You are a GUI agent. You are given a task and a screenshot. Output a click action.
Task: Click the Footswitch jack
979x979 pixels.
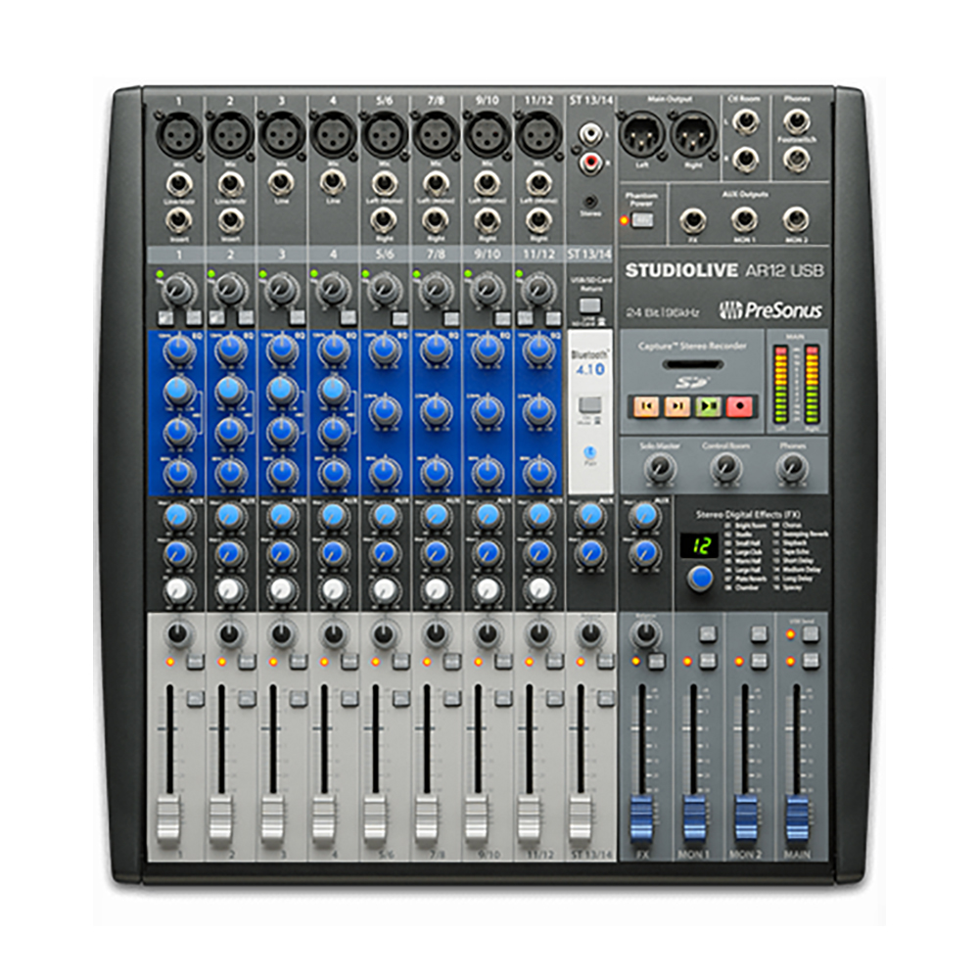point(797,160)
